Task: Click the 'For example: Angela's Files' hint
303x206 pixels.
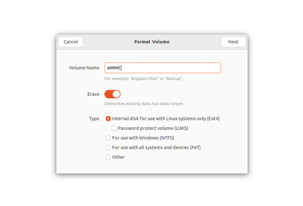Action: coord(143,79)
